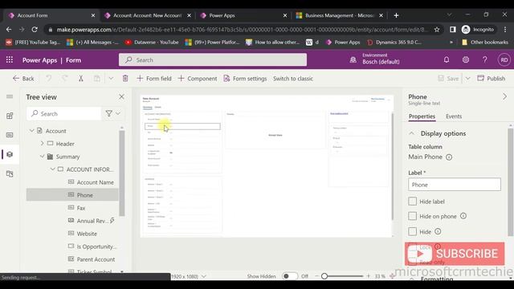Open the Table columns icon in left rail
Viewport: 514px width, 289px height.
tap(10, 135)
